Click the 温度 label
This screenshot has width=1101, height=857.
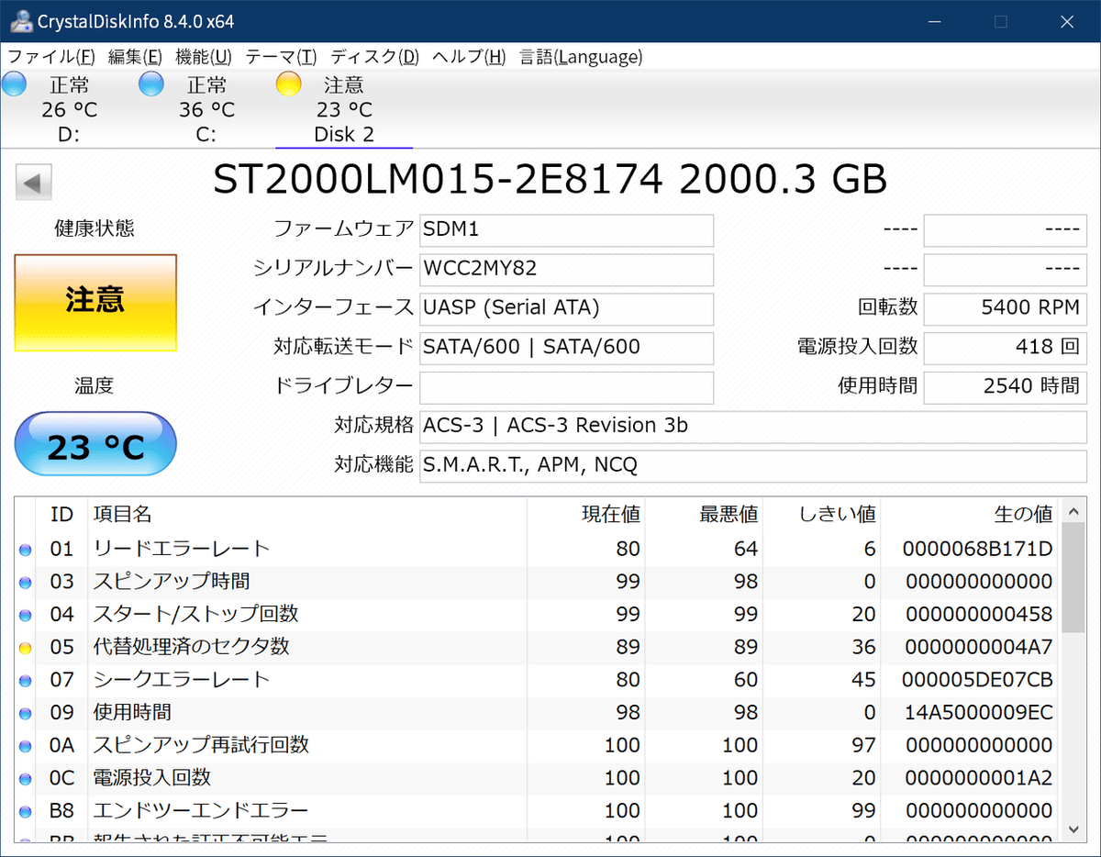pos(95,386)
